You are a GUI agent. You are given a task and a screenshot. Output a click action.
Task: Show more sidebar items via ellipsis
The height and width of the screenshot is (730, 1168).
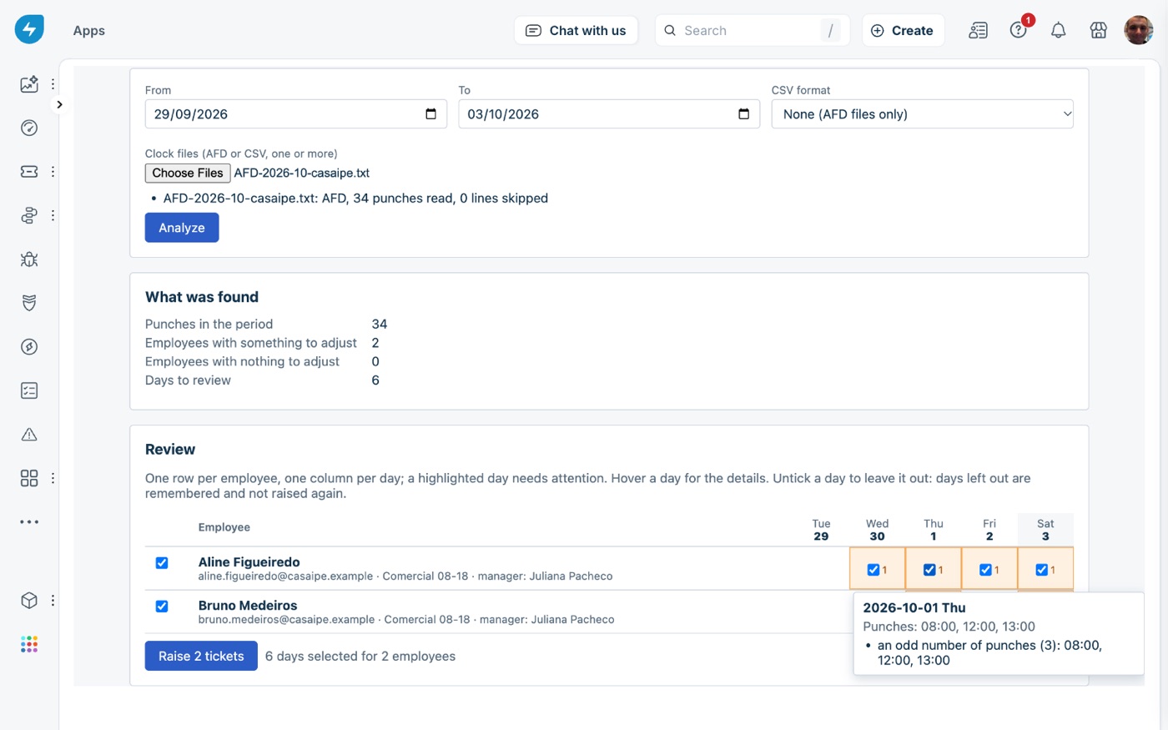tap(29, 522)
